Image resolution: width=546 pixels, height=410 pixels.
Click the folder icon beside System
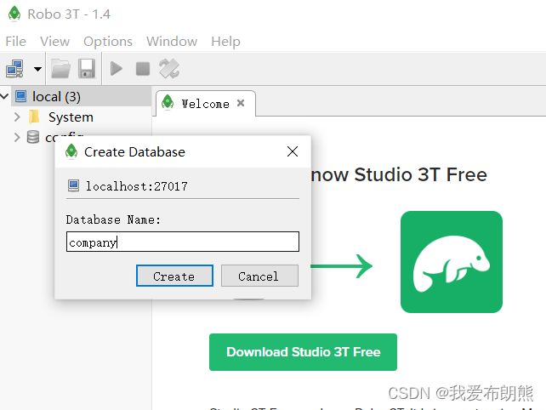click(x=34, y=117)
